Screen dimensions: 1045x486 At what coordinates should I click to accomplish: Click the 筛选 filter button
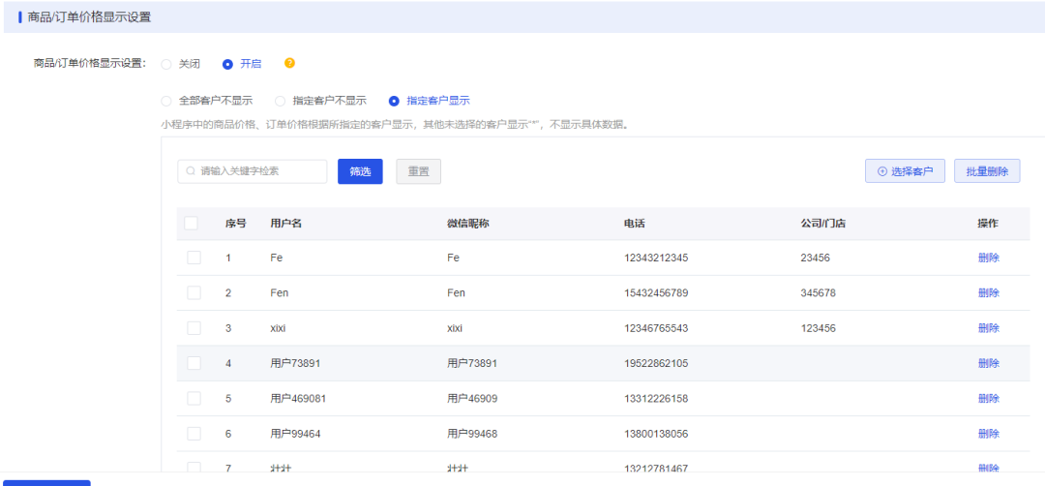point(360,171)
